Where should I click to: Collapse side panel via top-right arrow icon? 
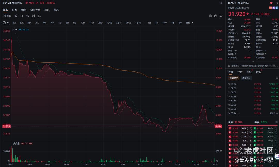(x=221, y=3)
